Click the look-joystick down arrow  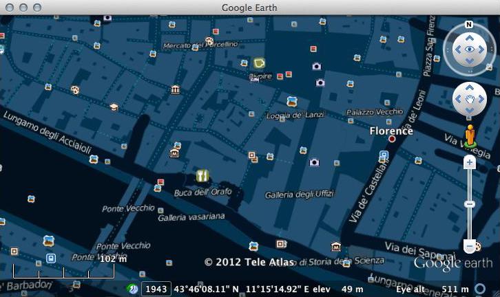[x=470, y=60]
